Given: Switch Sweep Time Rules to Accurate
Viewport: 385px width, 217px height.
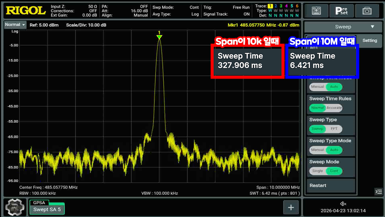Looking at the screenshot, I should [x=334, y=108].
